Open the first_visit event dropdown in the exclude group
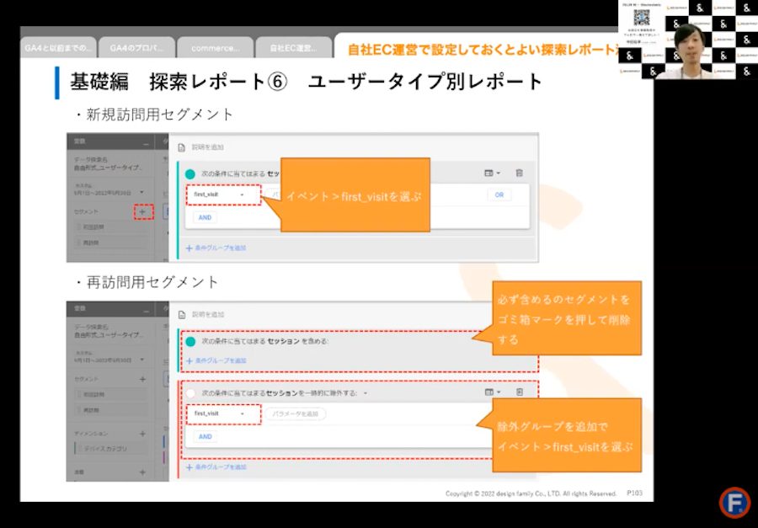758x528 pixels. pos(223,413)
